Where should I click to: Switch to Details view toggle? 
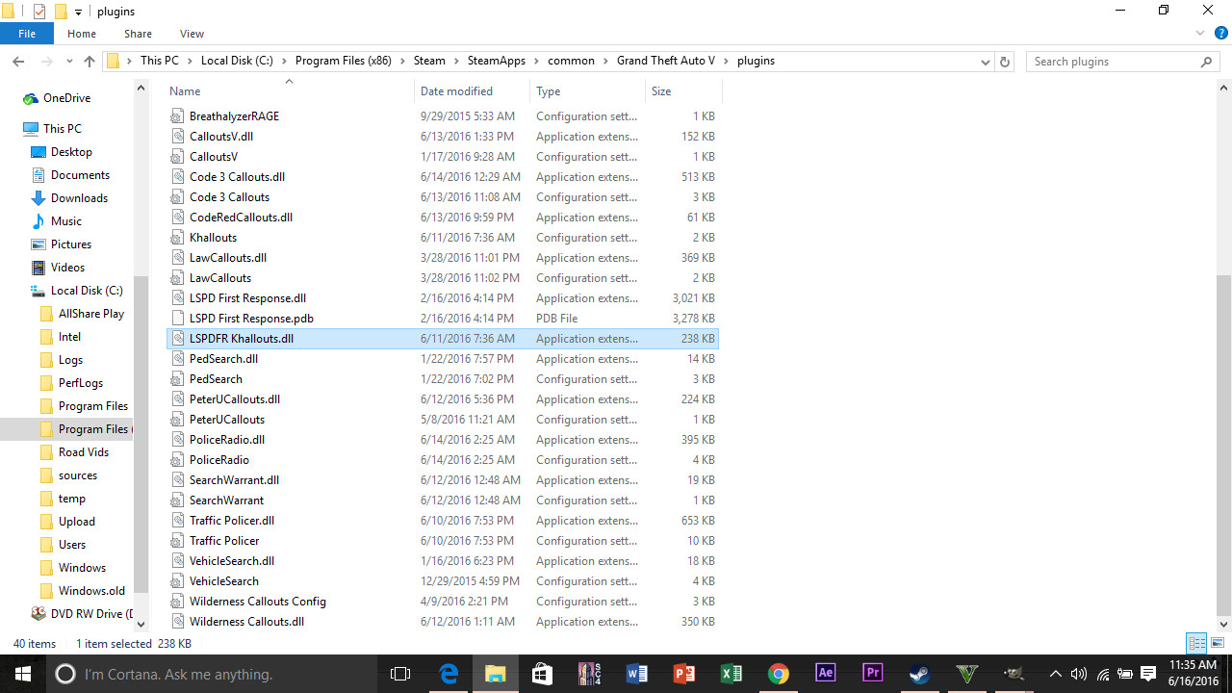(1197, 643)
